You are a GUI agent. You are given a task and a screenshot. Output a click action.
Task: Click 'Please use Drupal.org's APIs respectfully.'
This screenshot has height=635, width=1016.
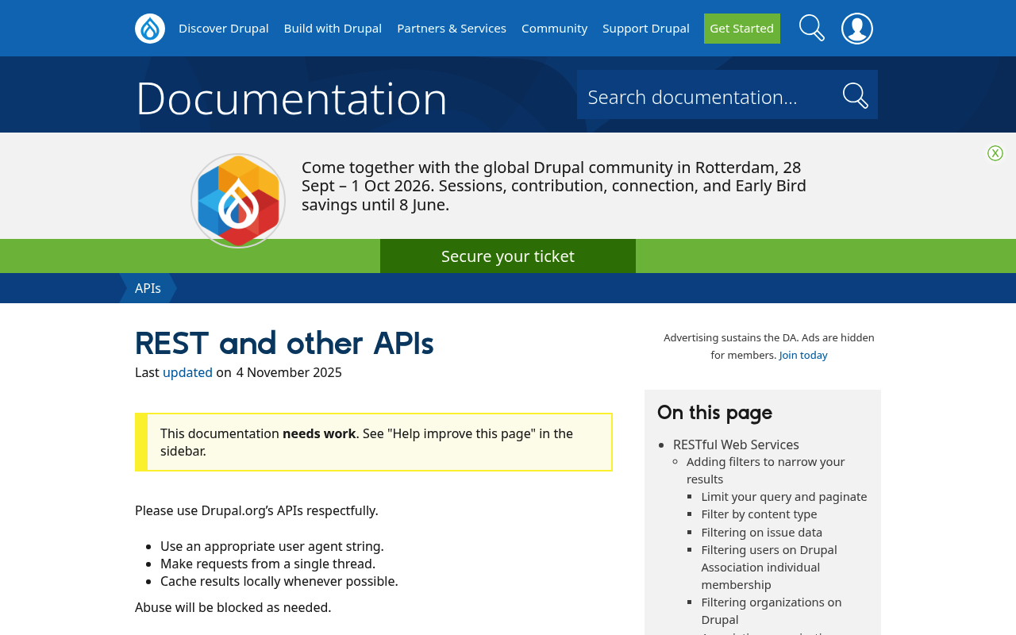click(x=256, y=510)
